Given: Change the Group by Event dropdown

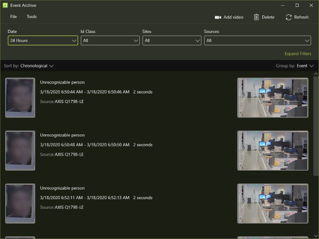Looking at the screenshot, I should (305, 66).
